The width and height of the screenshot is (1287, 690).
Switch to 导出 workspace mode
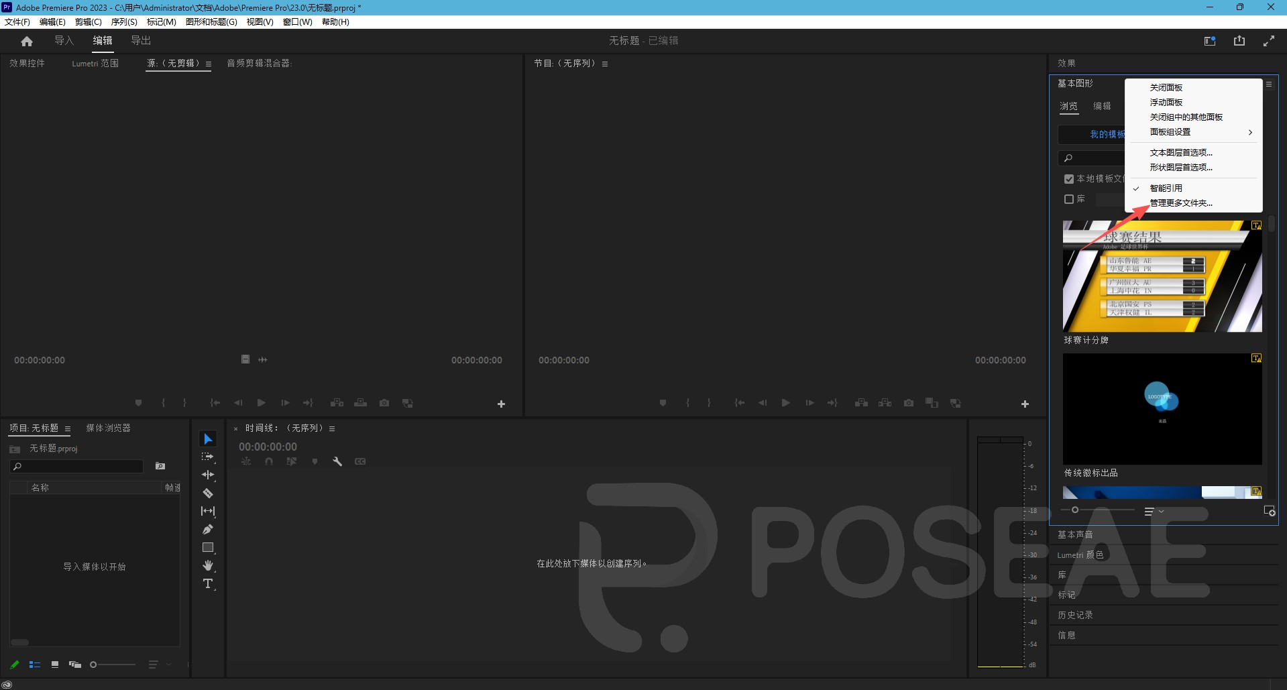point(141,40)
